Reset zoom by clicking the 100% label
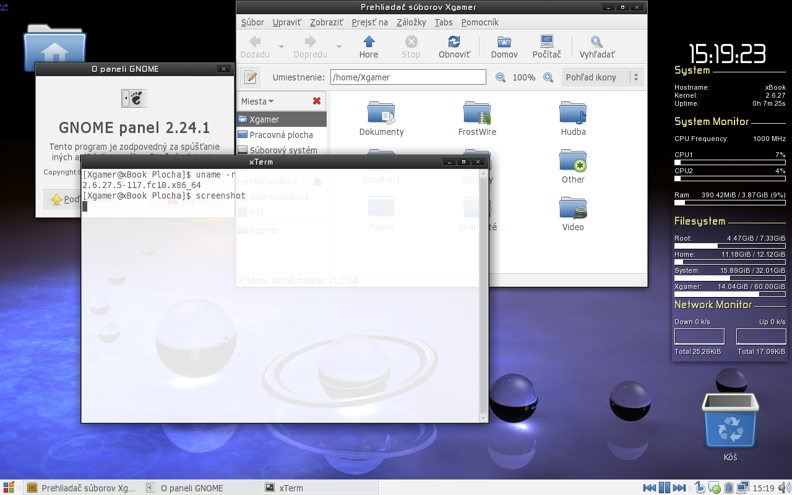792x495 pixels. [524, 77]
